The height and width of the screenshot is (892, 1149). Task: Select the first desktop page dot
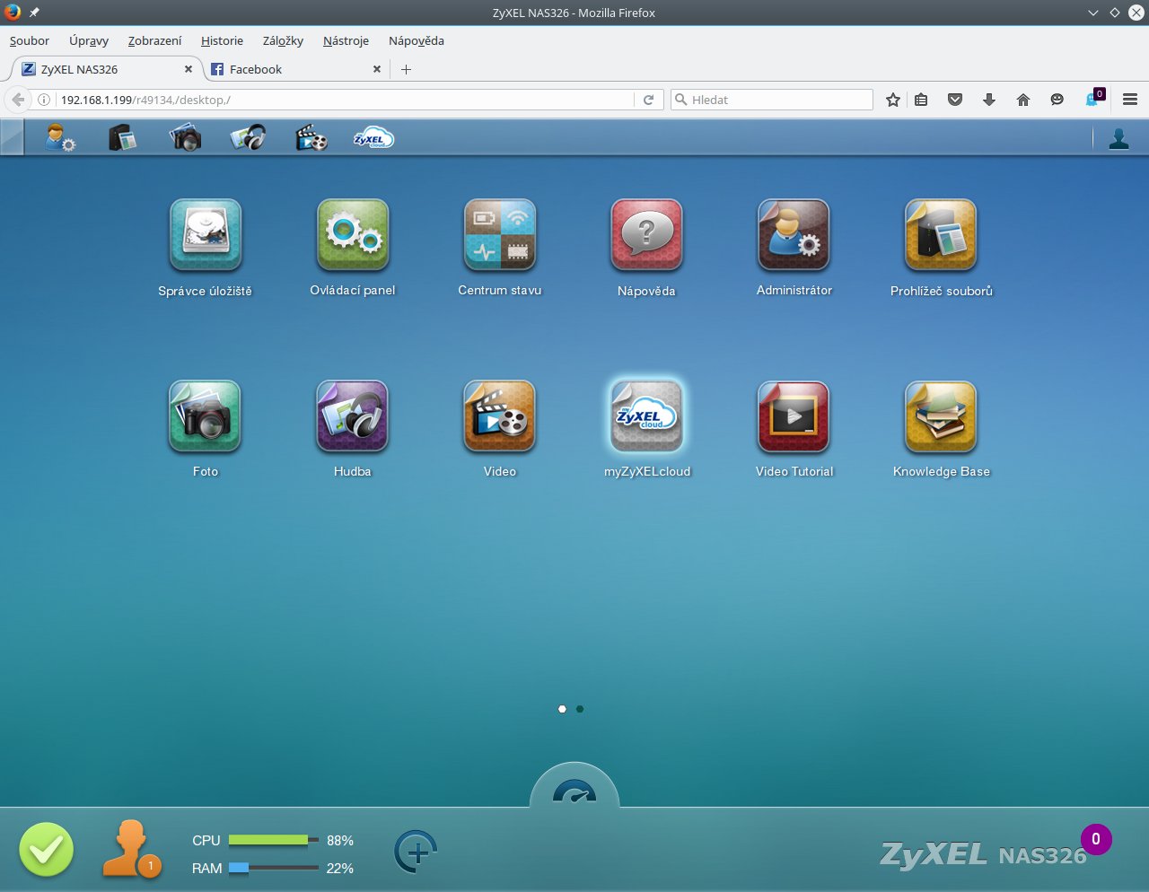coord(562,709)
